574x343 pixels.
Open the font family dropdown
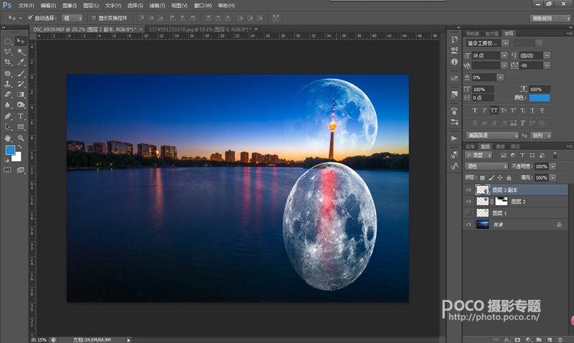(x=506, y=43)
